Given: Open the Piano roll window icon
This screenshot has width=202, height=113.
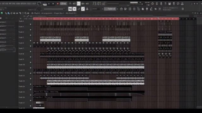Looking at the screenshot, I should coord(126,9).
